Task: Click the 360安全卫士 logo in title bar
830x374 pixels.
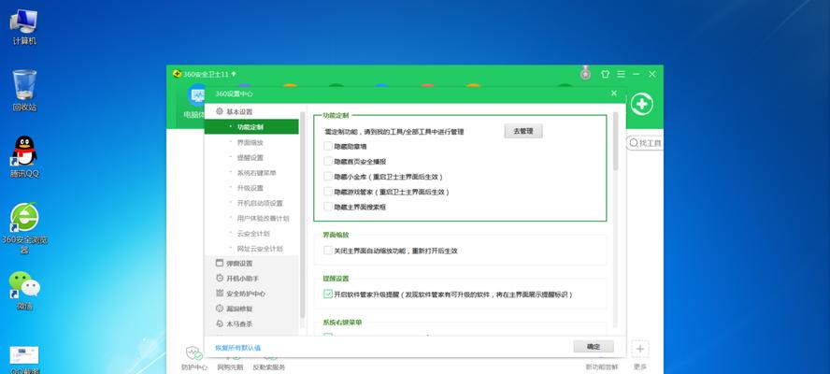Action: [x=177, y=74]
